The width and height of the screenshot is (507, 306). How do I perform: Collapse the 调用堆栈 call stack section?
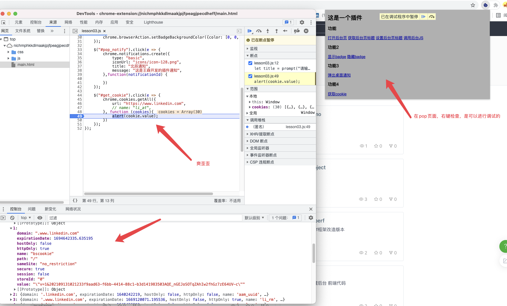pyautogui.click(x=280, y=120)
